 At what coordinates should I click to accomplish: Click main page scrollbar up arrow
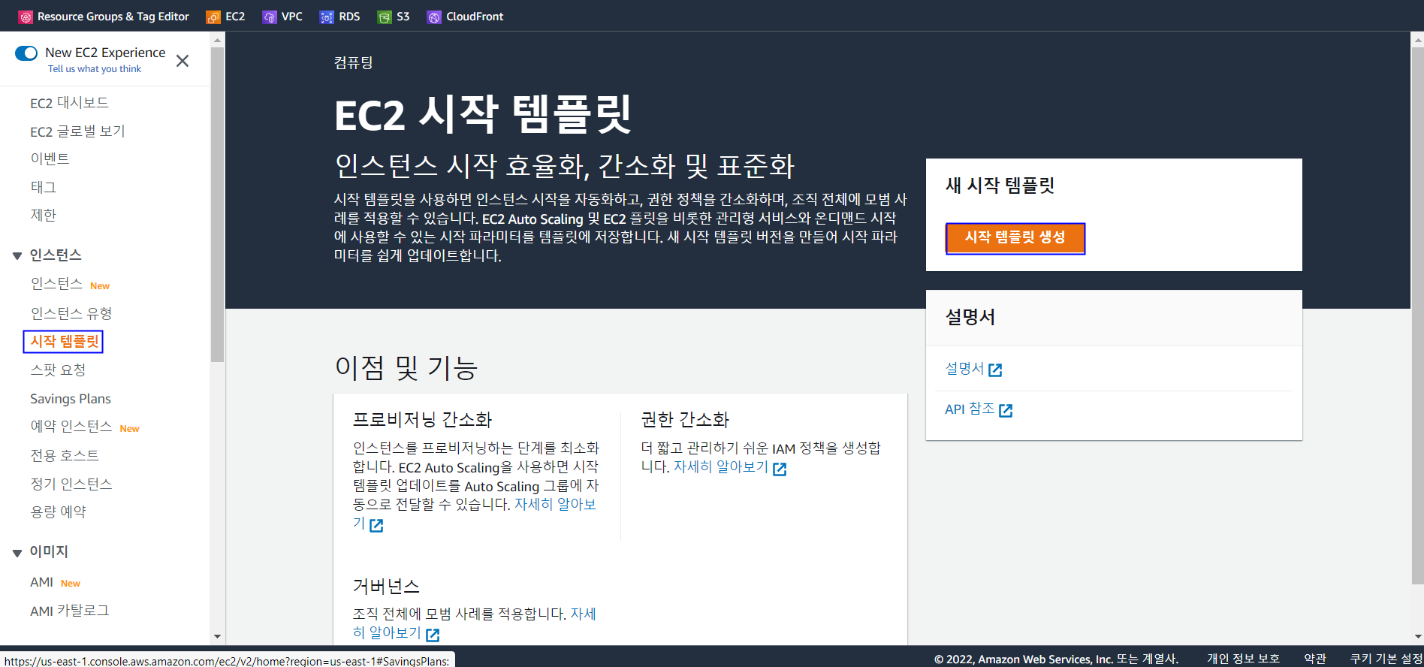(x=1418, y=40)
